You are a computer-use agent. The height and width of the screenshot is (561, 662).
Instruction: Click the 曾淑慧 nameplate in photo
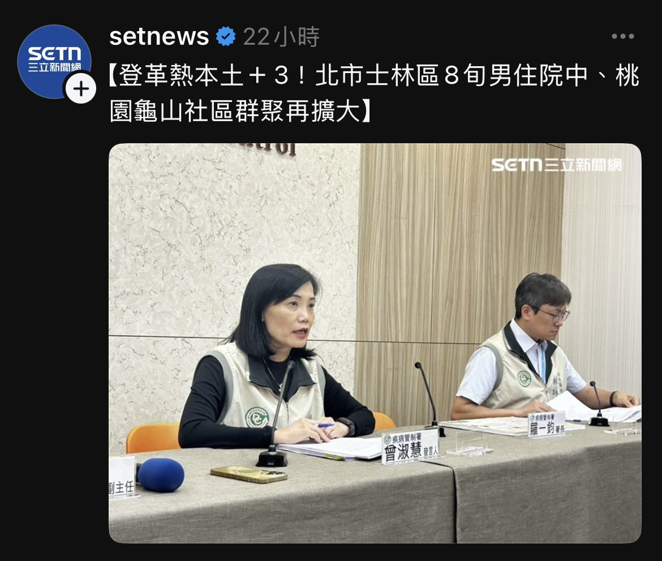[x=410, y=447]
